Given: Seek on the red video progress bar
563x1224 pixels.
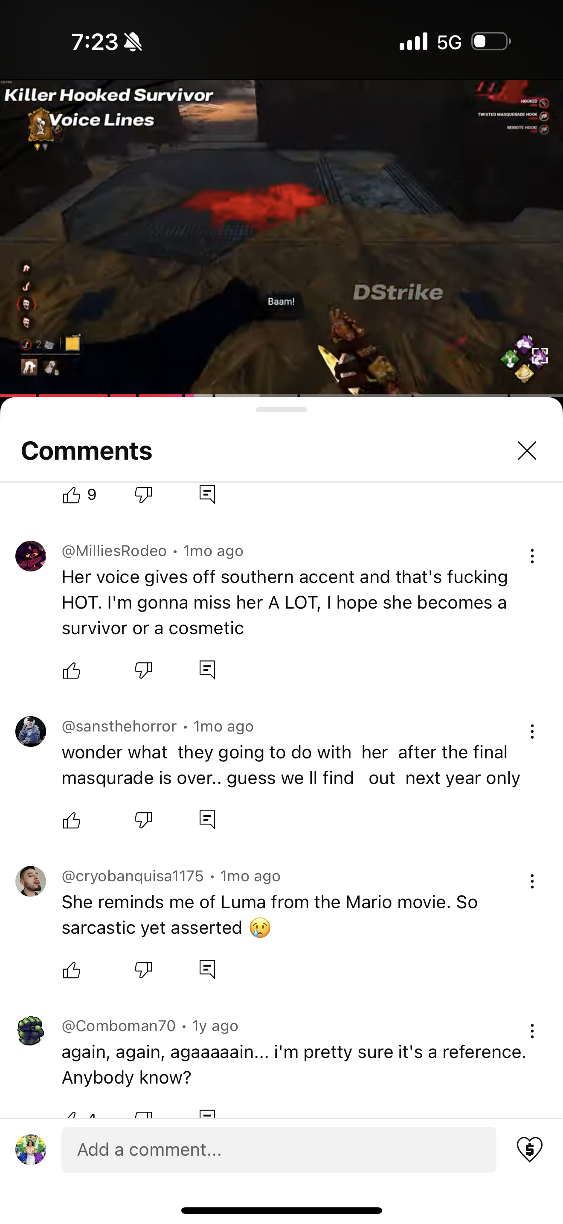Looking at the screenshot, I should (x=281, y=395).
